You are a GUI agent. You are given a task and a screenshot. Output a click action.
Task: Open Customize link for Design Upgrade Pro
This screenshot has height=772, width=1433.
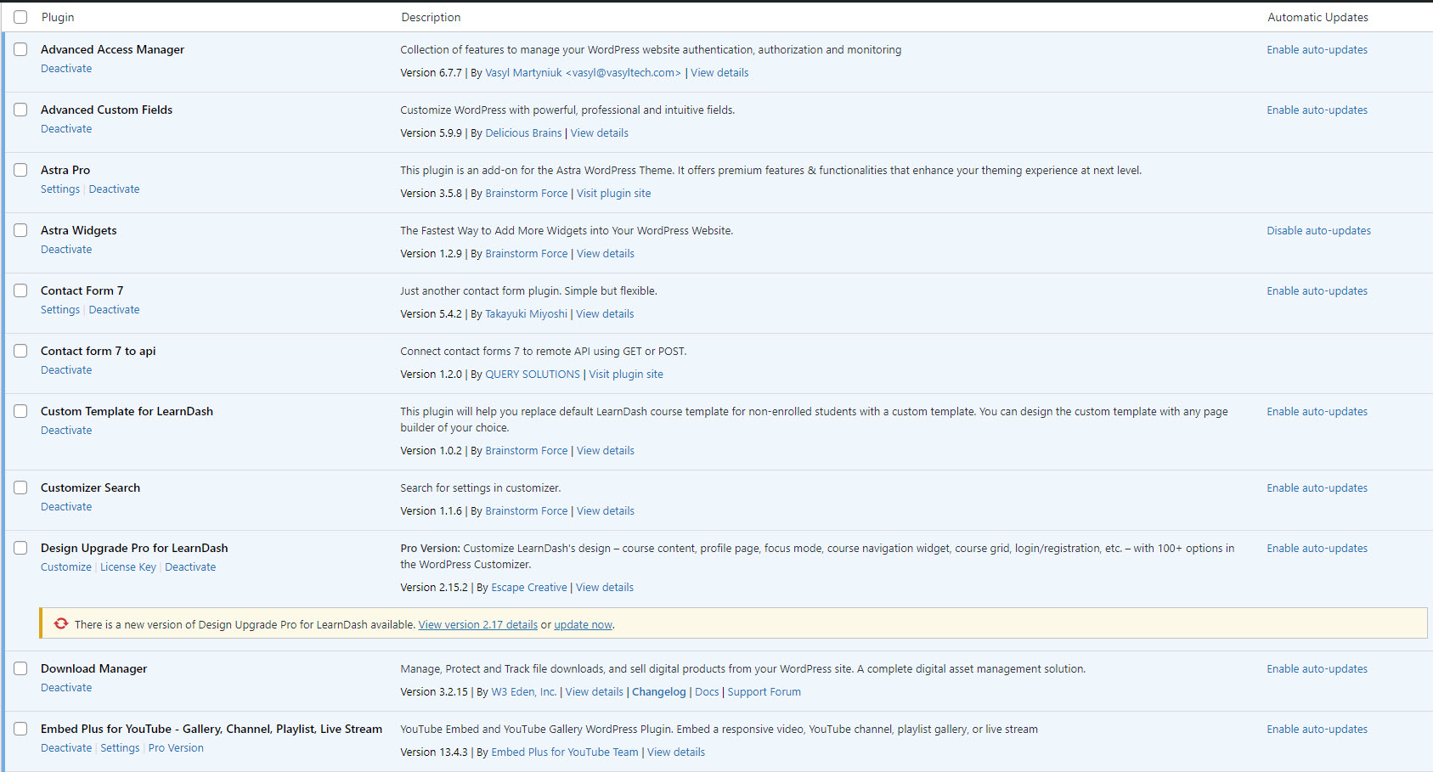[66, 567]
